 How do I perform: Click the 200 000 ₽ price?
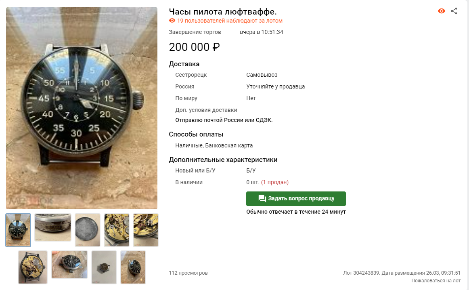(194, 47)
